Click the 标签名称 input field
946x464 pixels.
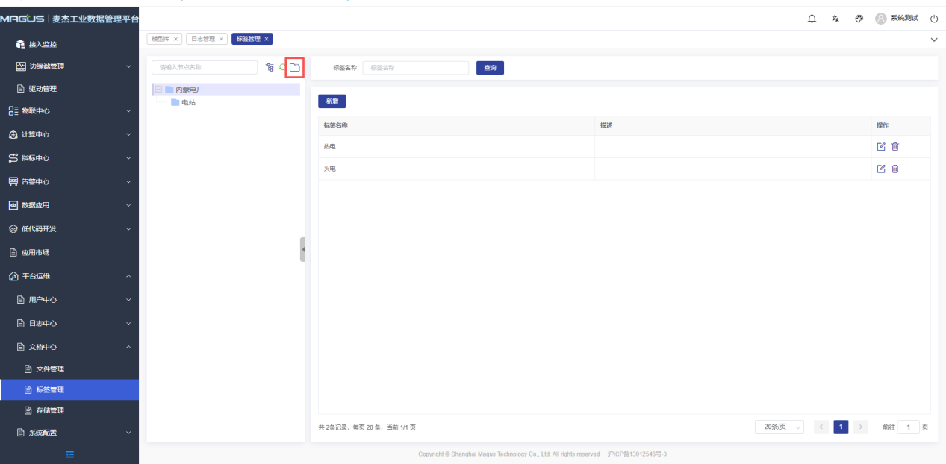(416, 68)
